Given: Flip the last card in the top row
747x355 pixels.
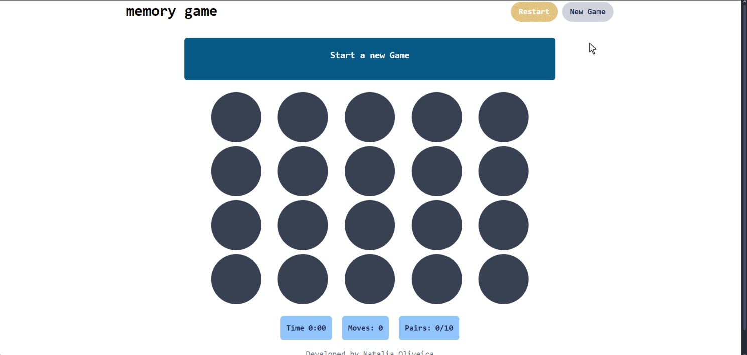Looking at the screenshot, I should (x=503, y=117).
